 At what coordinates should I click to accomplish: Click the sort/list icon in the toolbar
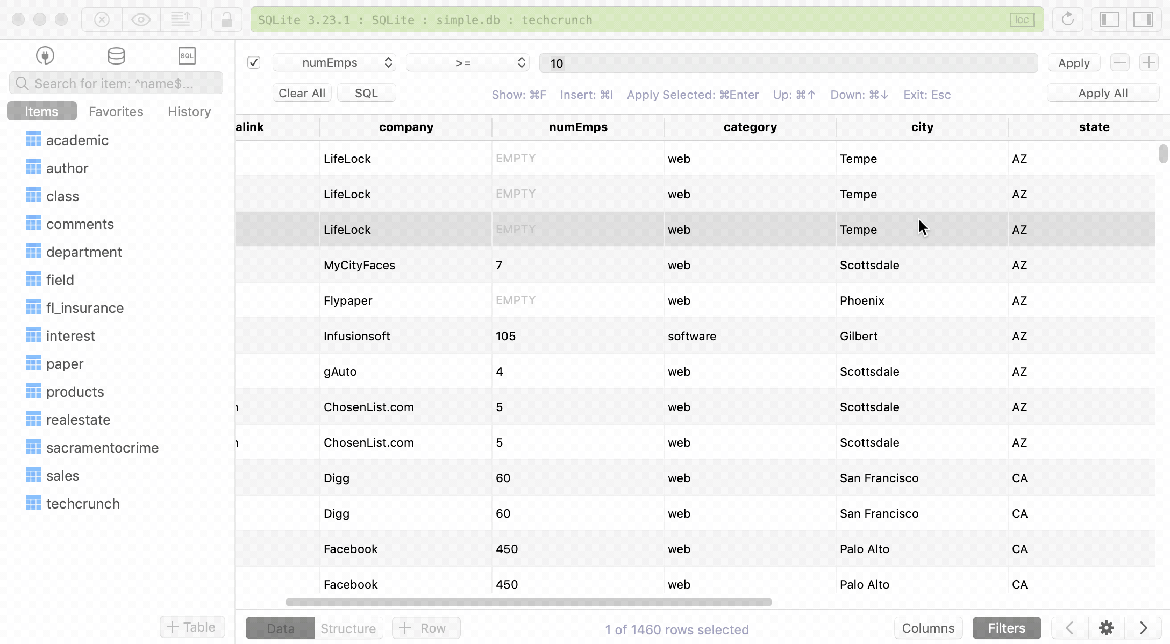tap(181, 18)
